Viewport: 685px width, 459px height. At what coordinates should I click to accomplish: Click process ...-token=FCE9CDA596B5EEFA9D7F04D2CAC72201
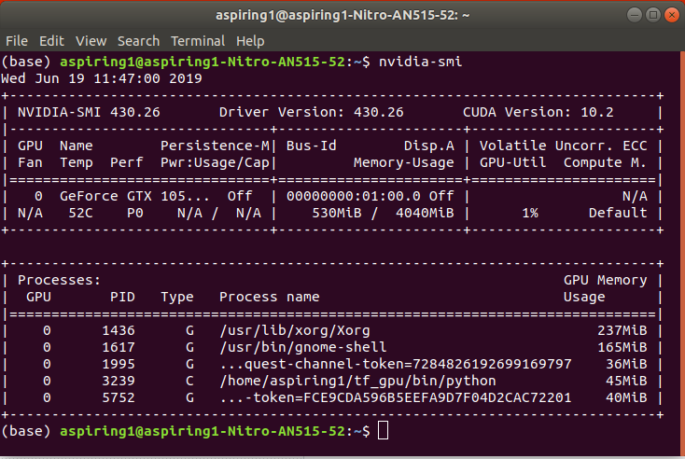point(396,397)
